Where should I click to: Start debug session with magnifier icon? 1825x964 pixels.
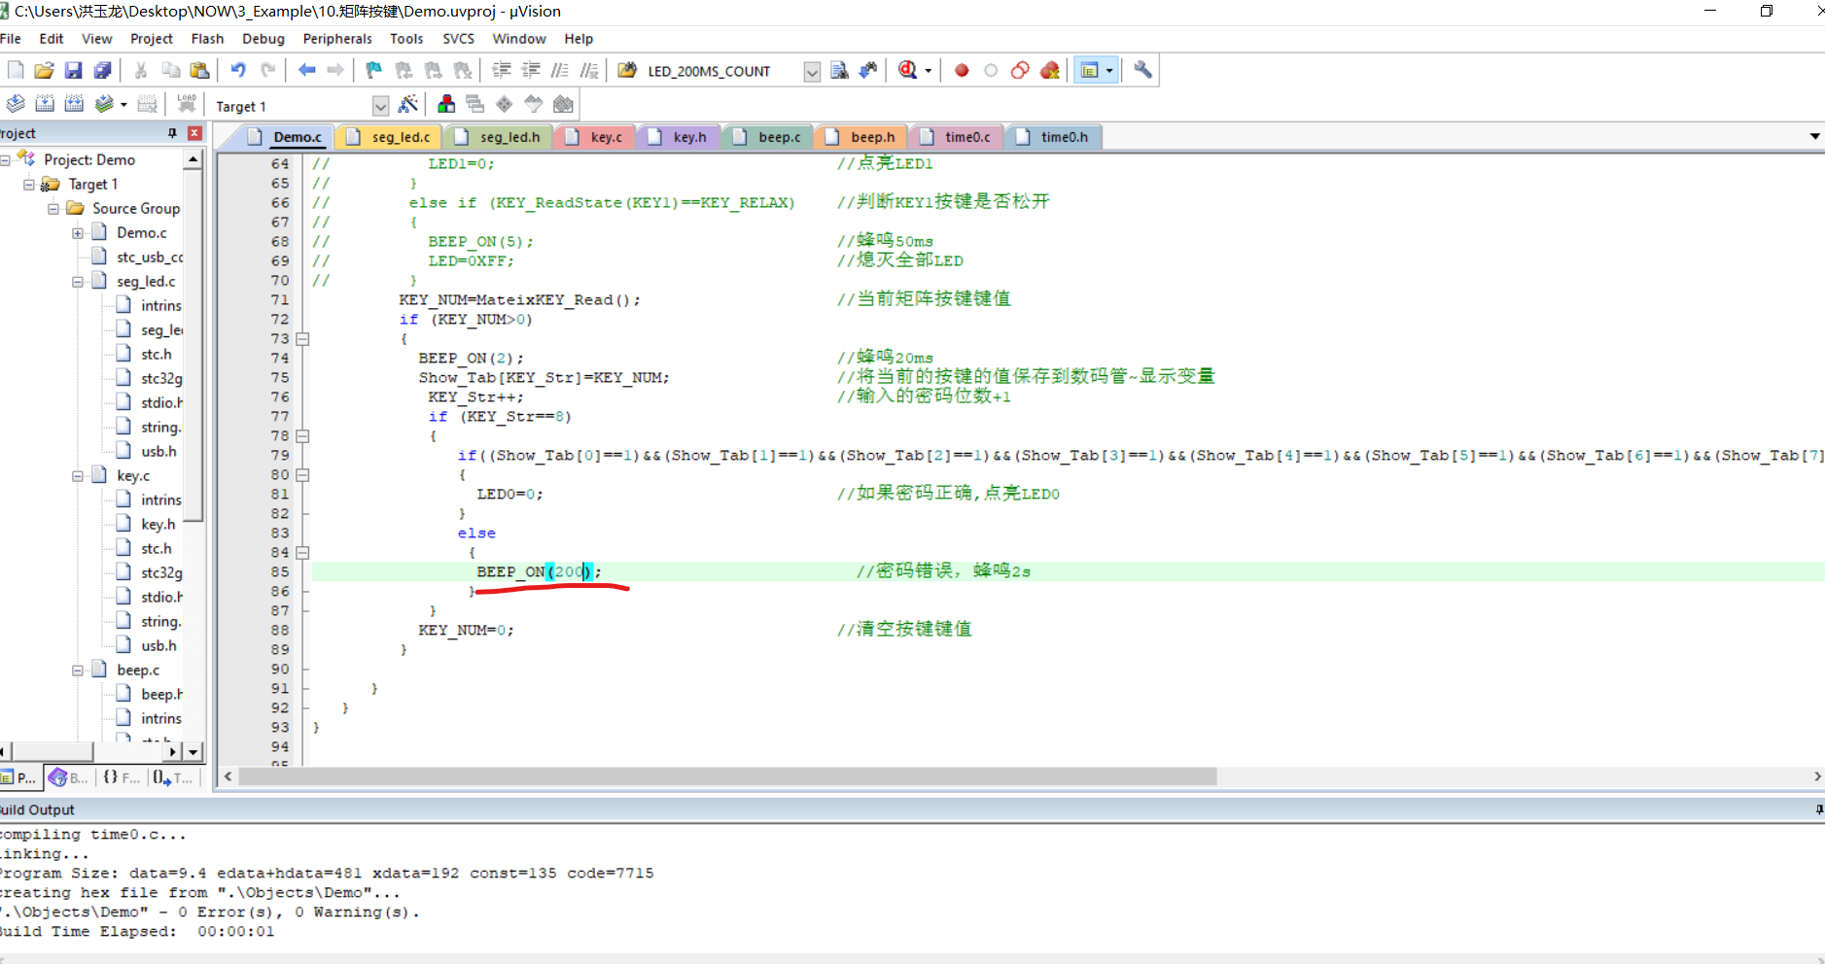pos(907,70)
